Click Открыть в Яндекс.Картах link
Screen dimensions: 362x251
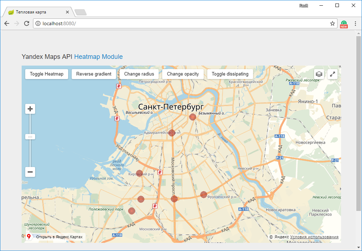(x=59, y=237)
